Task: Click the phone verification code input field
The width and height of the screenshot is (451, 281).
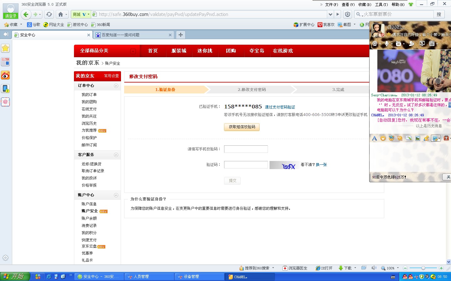Action: point(246,149)
